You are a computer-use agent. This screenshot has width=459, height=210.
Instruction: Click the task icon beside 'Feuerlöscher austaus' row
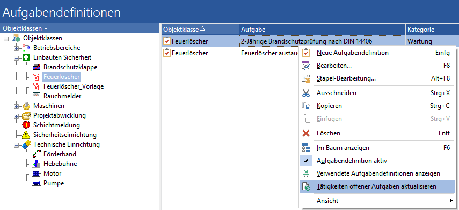pos(167,53)
